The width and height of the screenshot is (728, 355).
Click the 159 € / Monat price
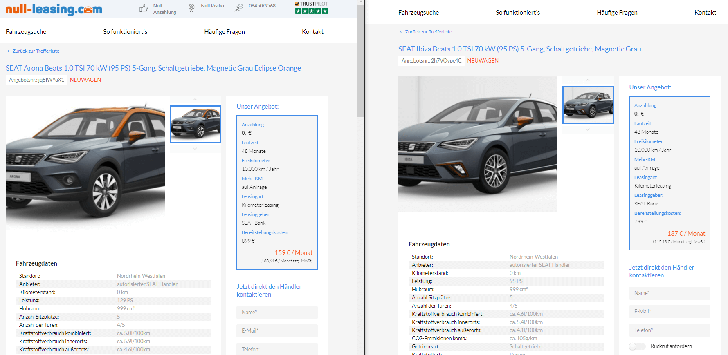click(294, 253)
